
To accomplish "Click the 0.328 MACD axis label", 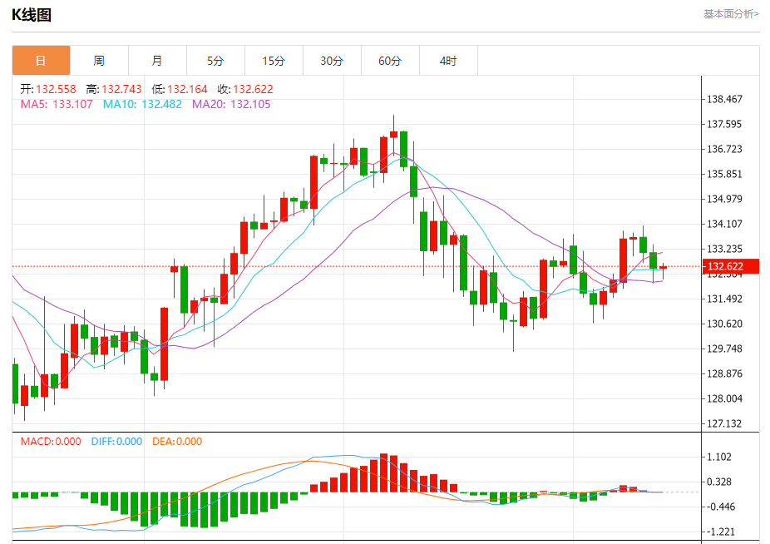I will pyautogui.click(x=719, y=482).
